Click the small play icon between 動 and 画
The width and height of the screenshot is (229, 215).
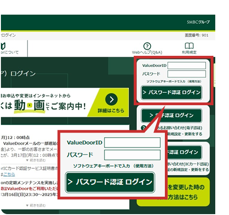click(30, 105)
